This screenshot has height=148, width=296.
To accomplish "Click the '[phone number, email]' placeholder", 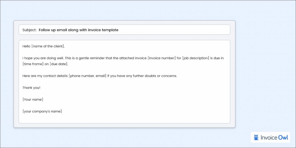I will tap(87, 76).
